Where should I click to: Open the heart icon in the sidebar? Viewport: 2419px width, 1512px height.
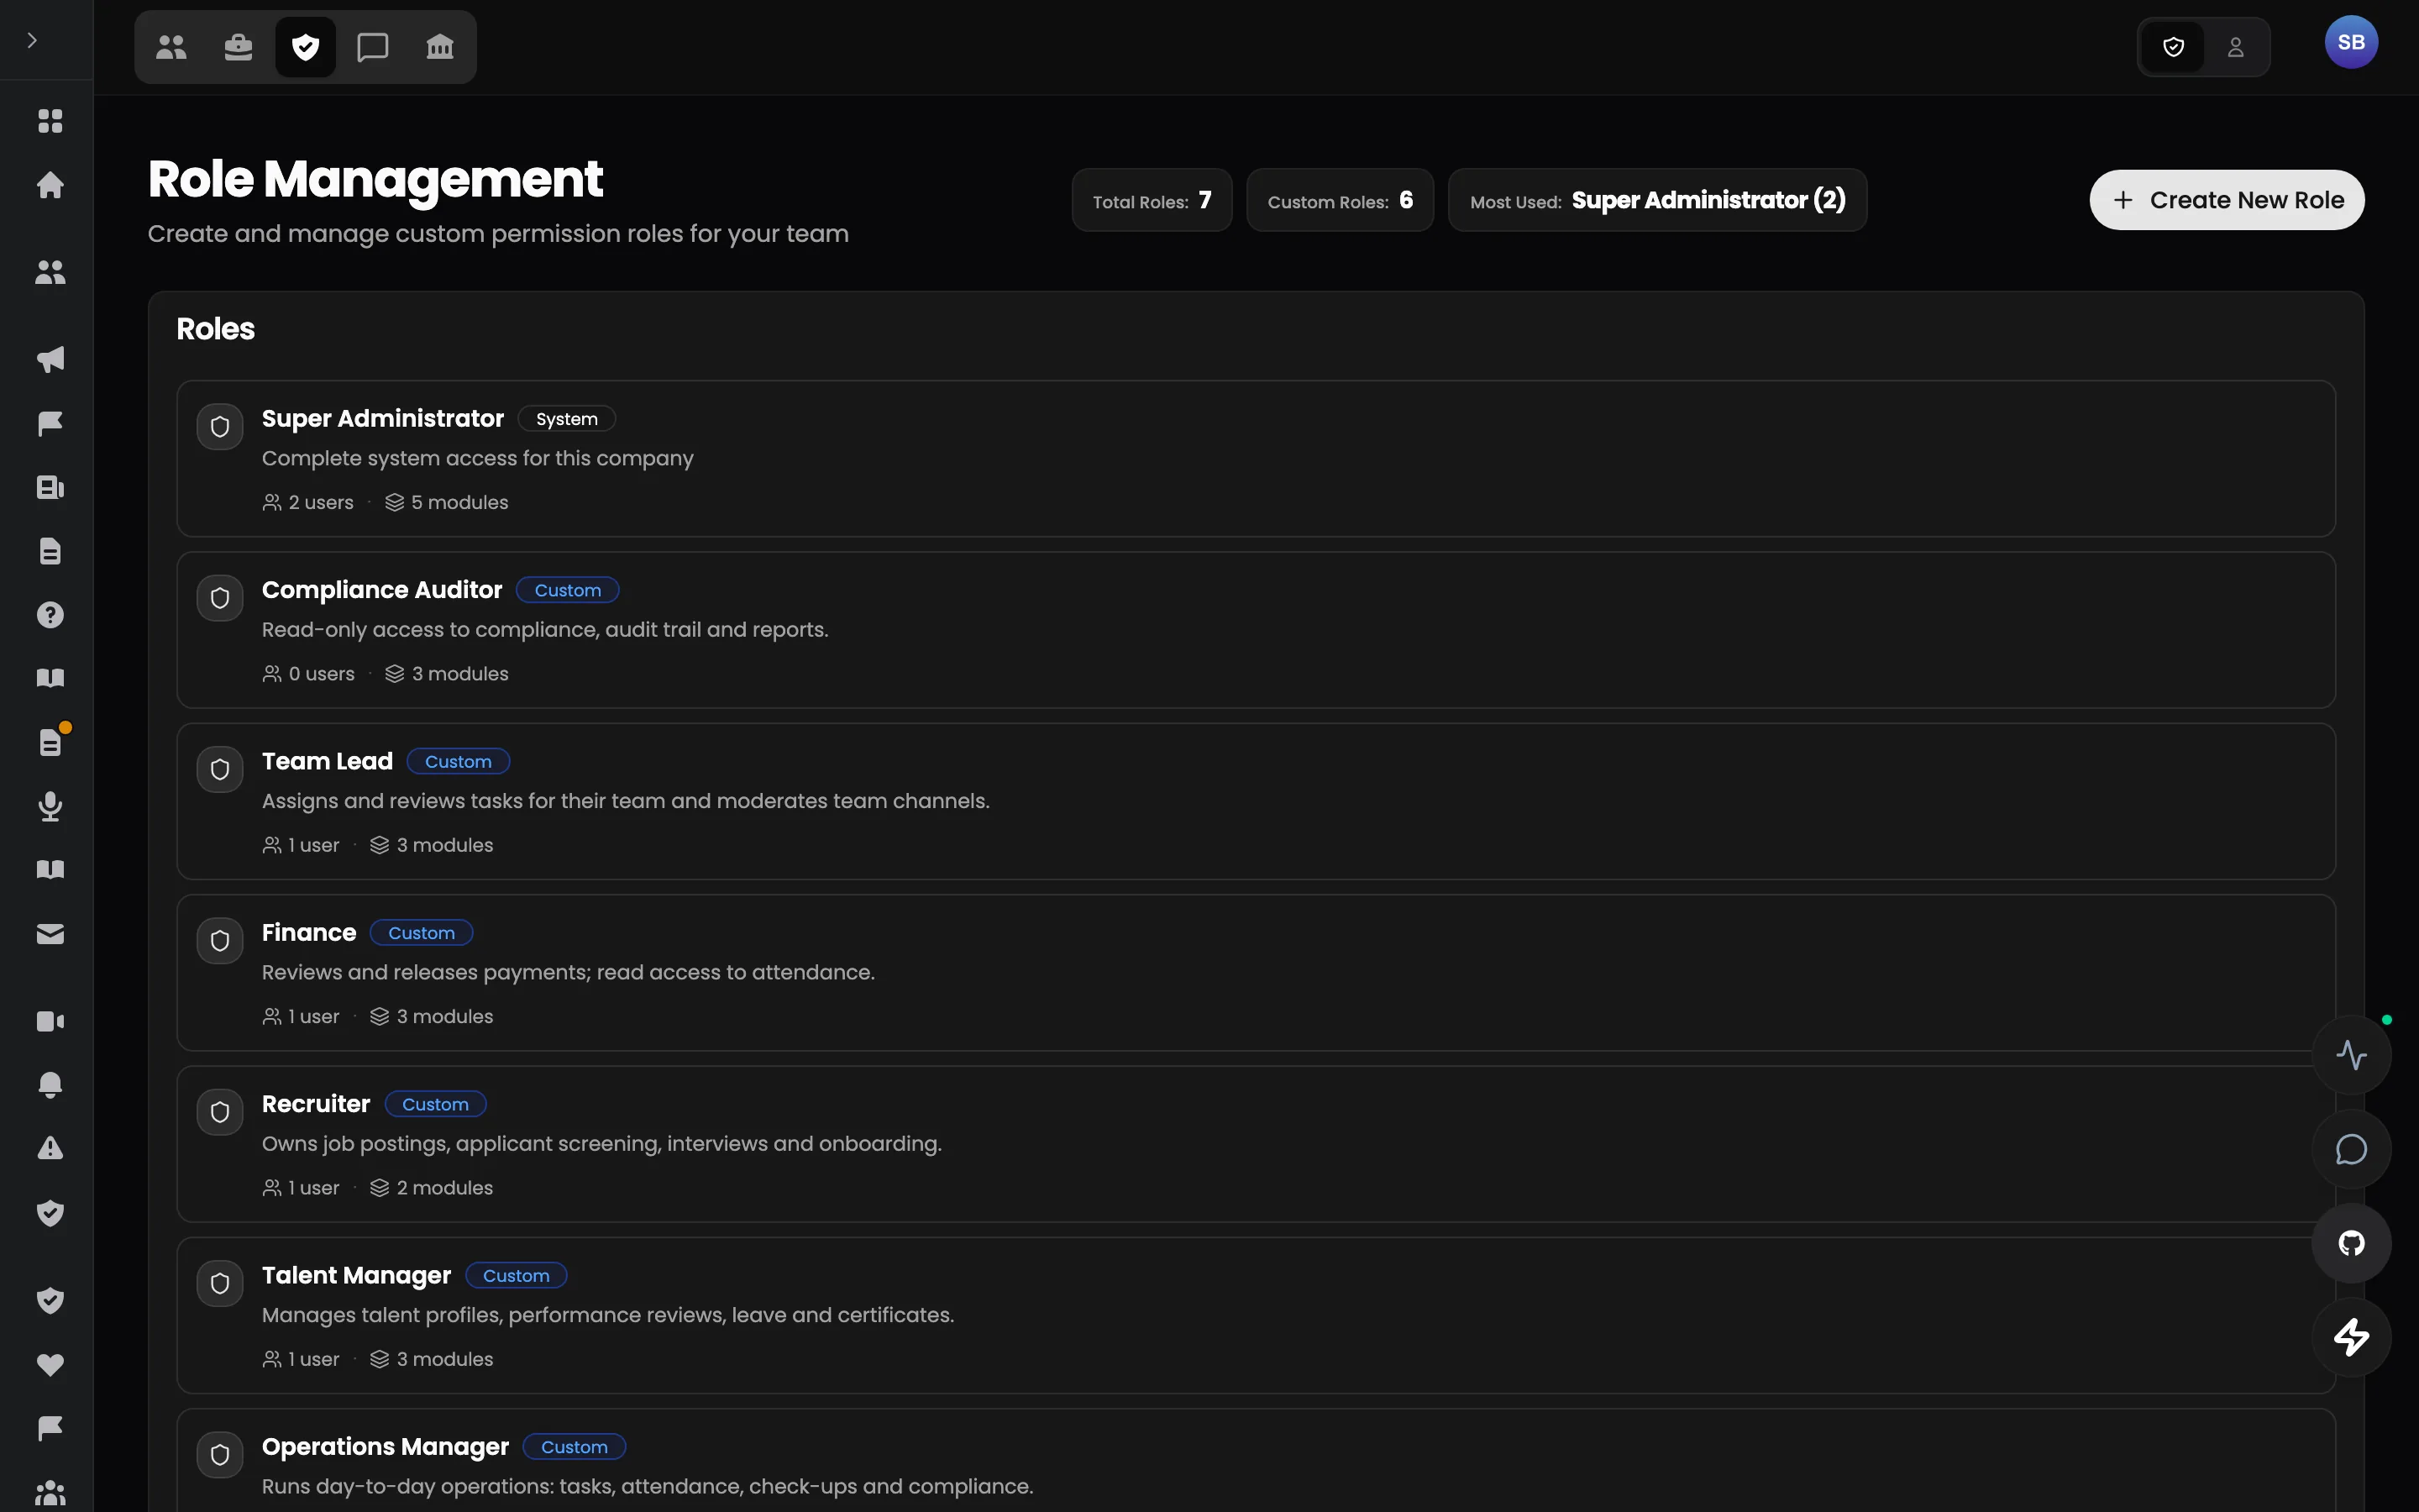coord(50,1364)
